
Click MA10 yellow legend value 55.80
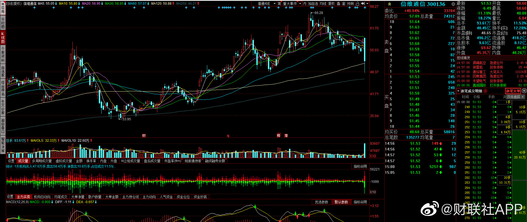click(x=73, y=4)
